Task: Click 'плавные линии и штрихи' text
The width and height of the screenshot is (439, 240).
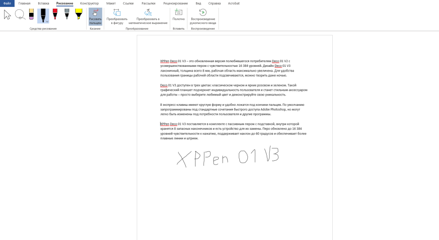Action: click(x=179, y=138)
